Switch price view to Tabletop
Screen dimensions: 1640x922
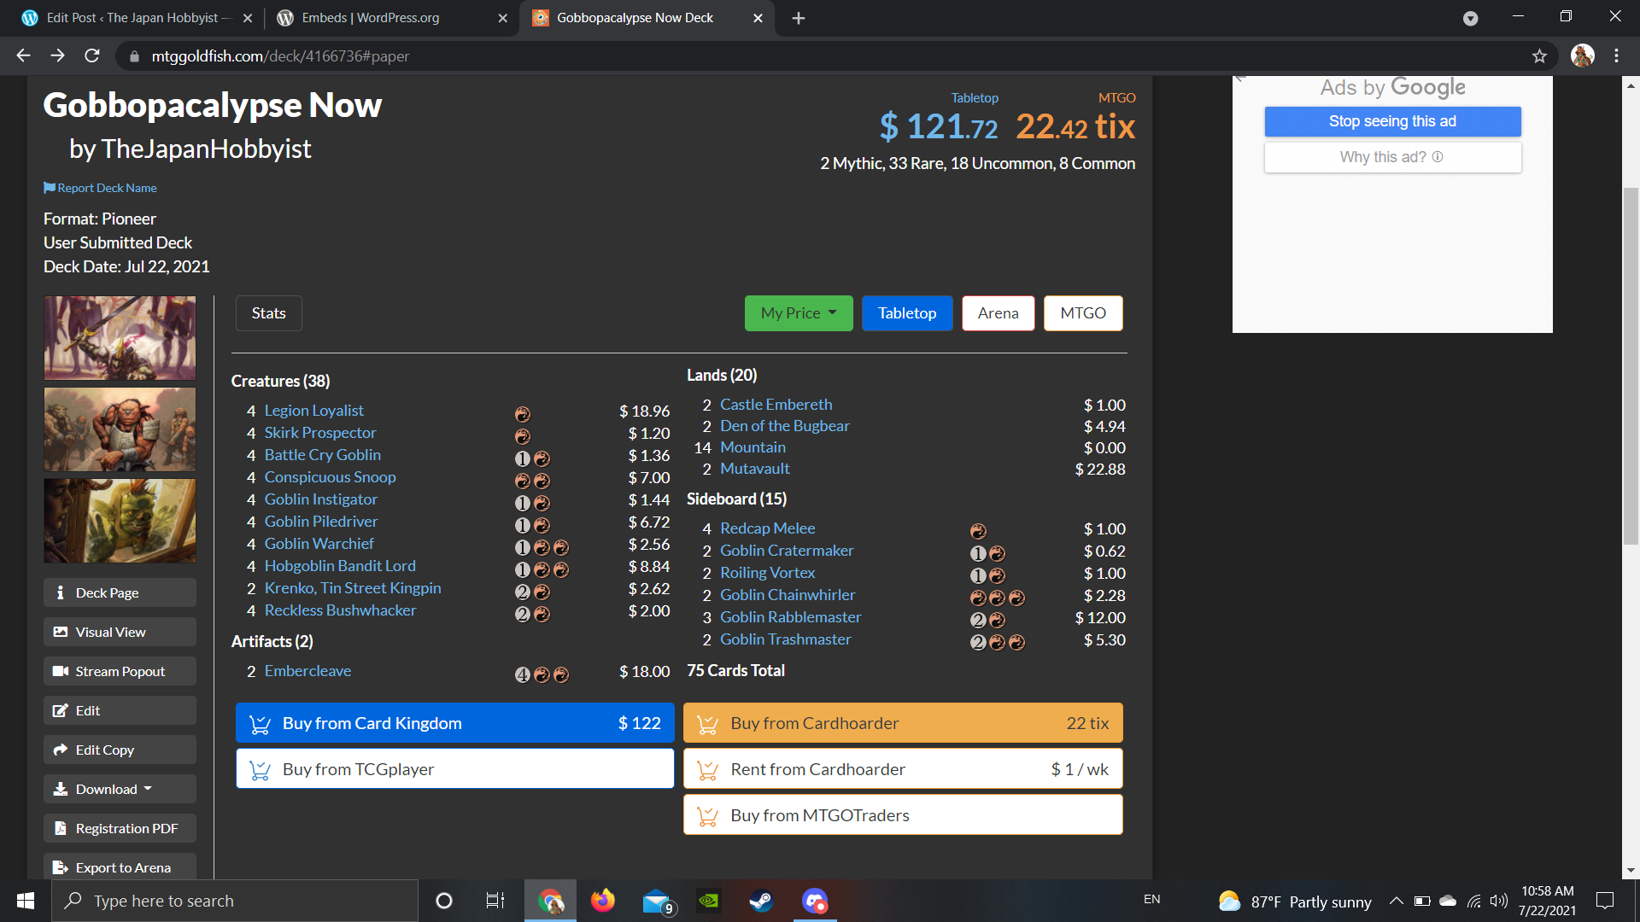(x=907, y=313)
